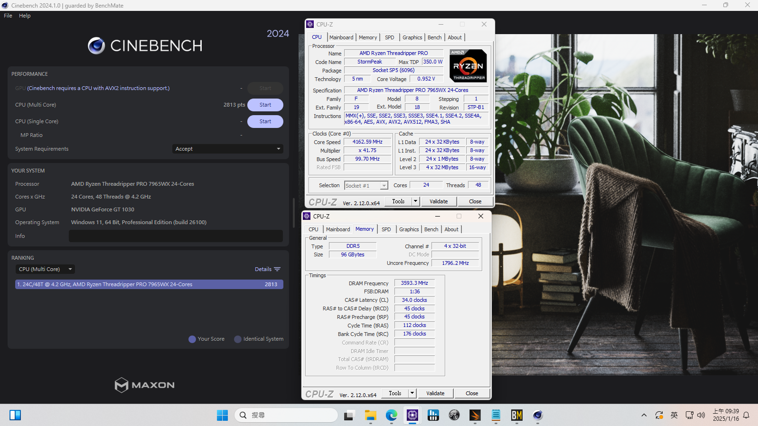
Task: Start the CPU (Multi Core) benchmark
Action: (265, 105)
